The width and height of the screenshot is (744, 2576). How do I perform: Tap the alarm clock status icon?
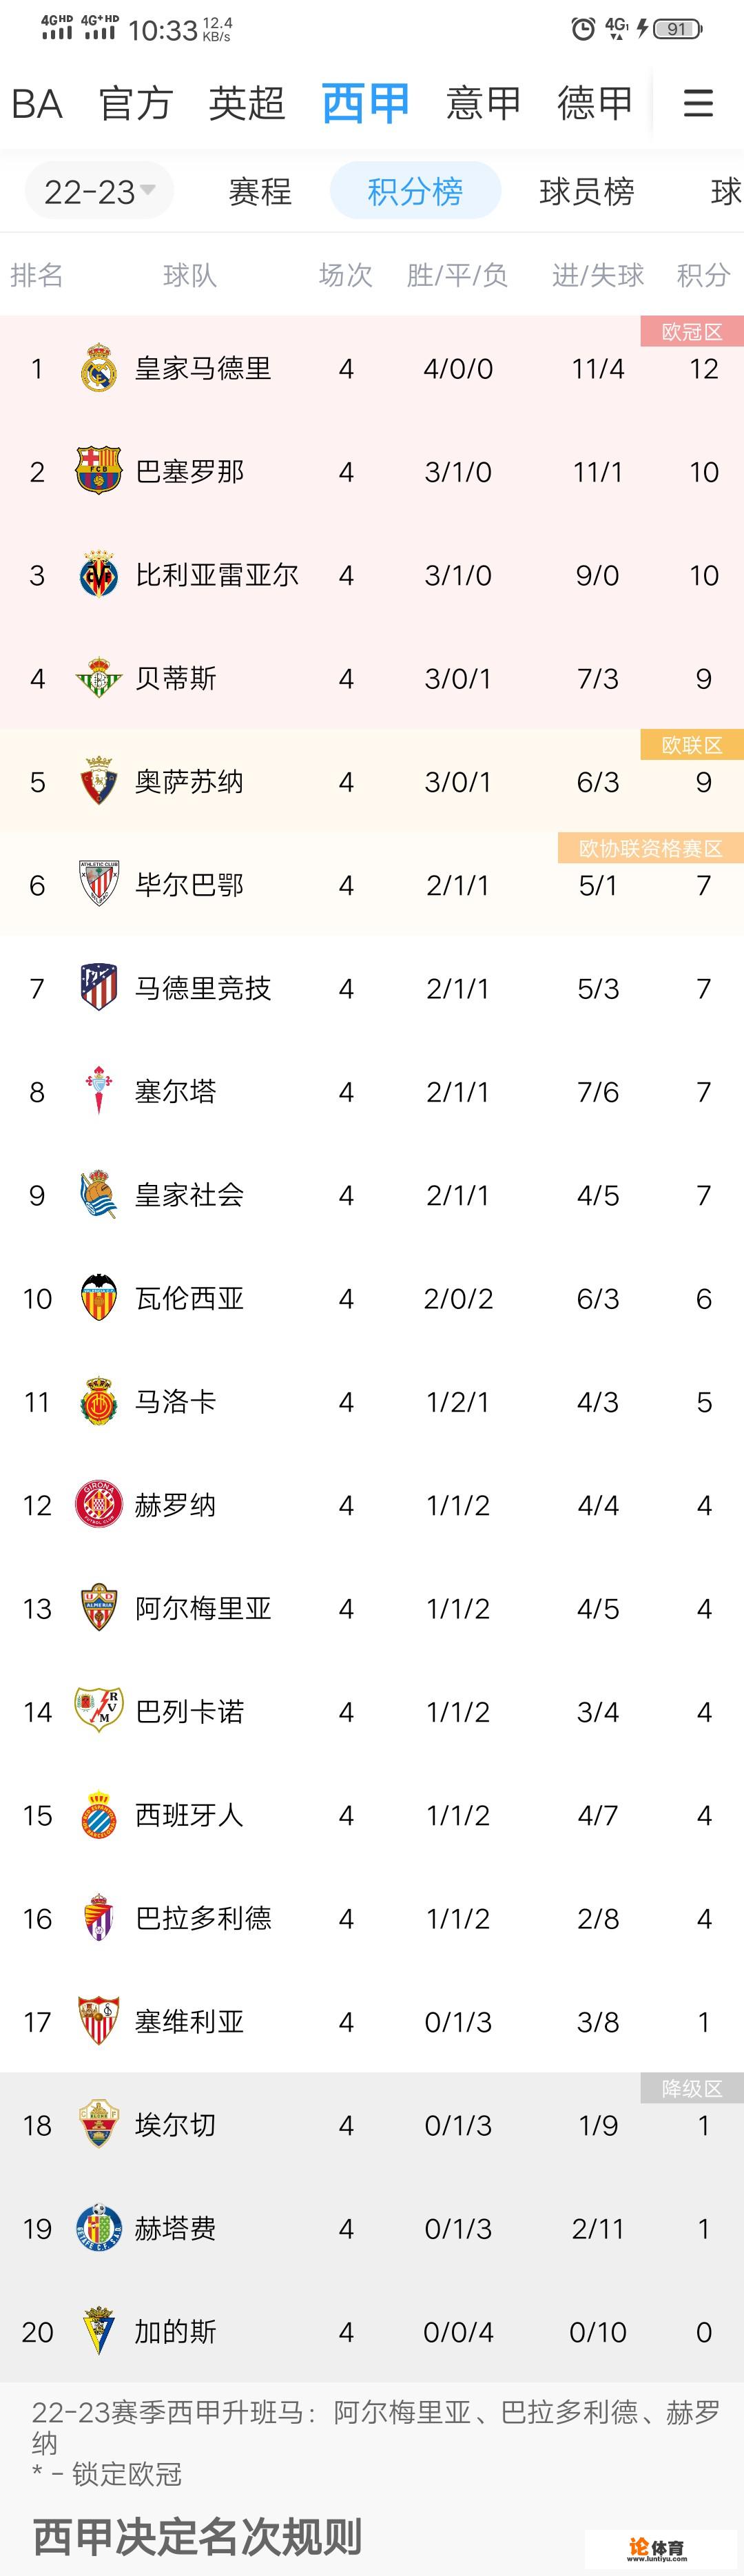click(x=583, y=29)
